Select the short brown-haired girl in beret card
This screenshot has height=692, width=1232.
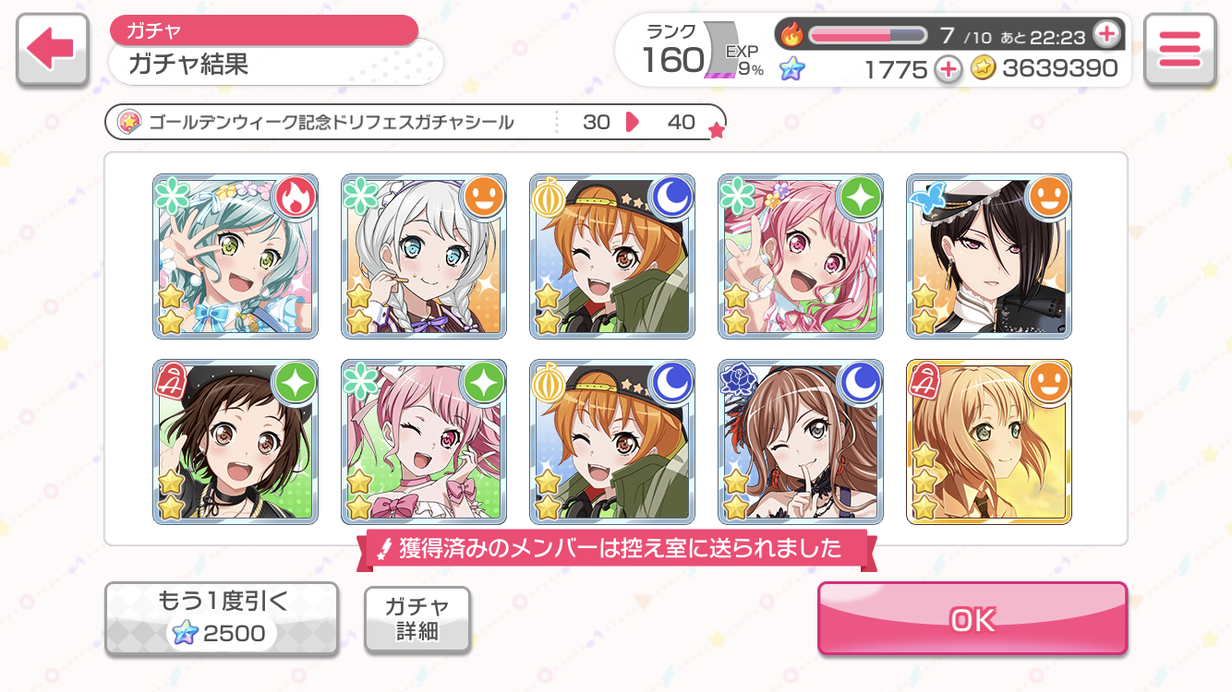[236, 442]
